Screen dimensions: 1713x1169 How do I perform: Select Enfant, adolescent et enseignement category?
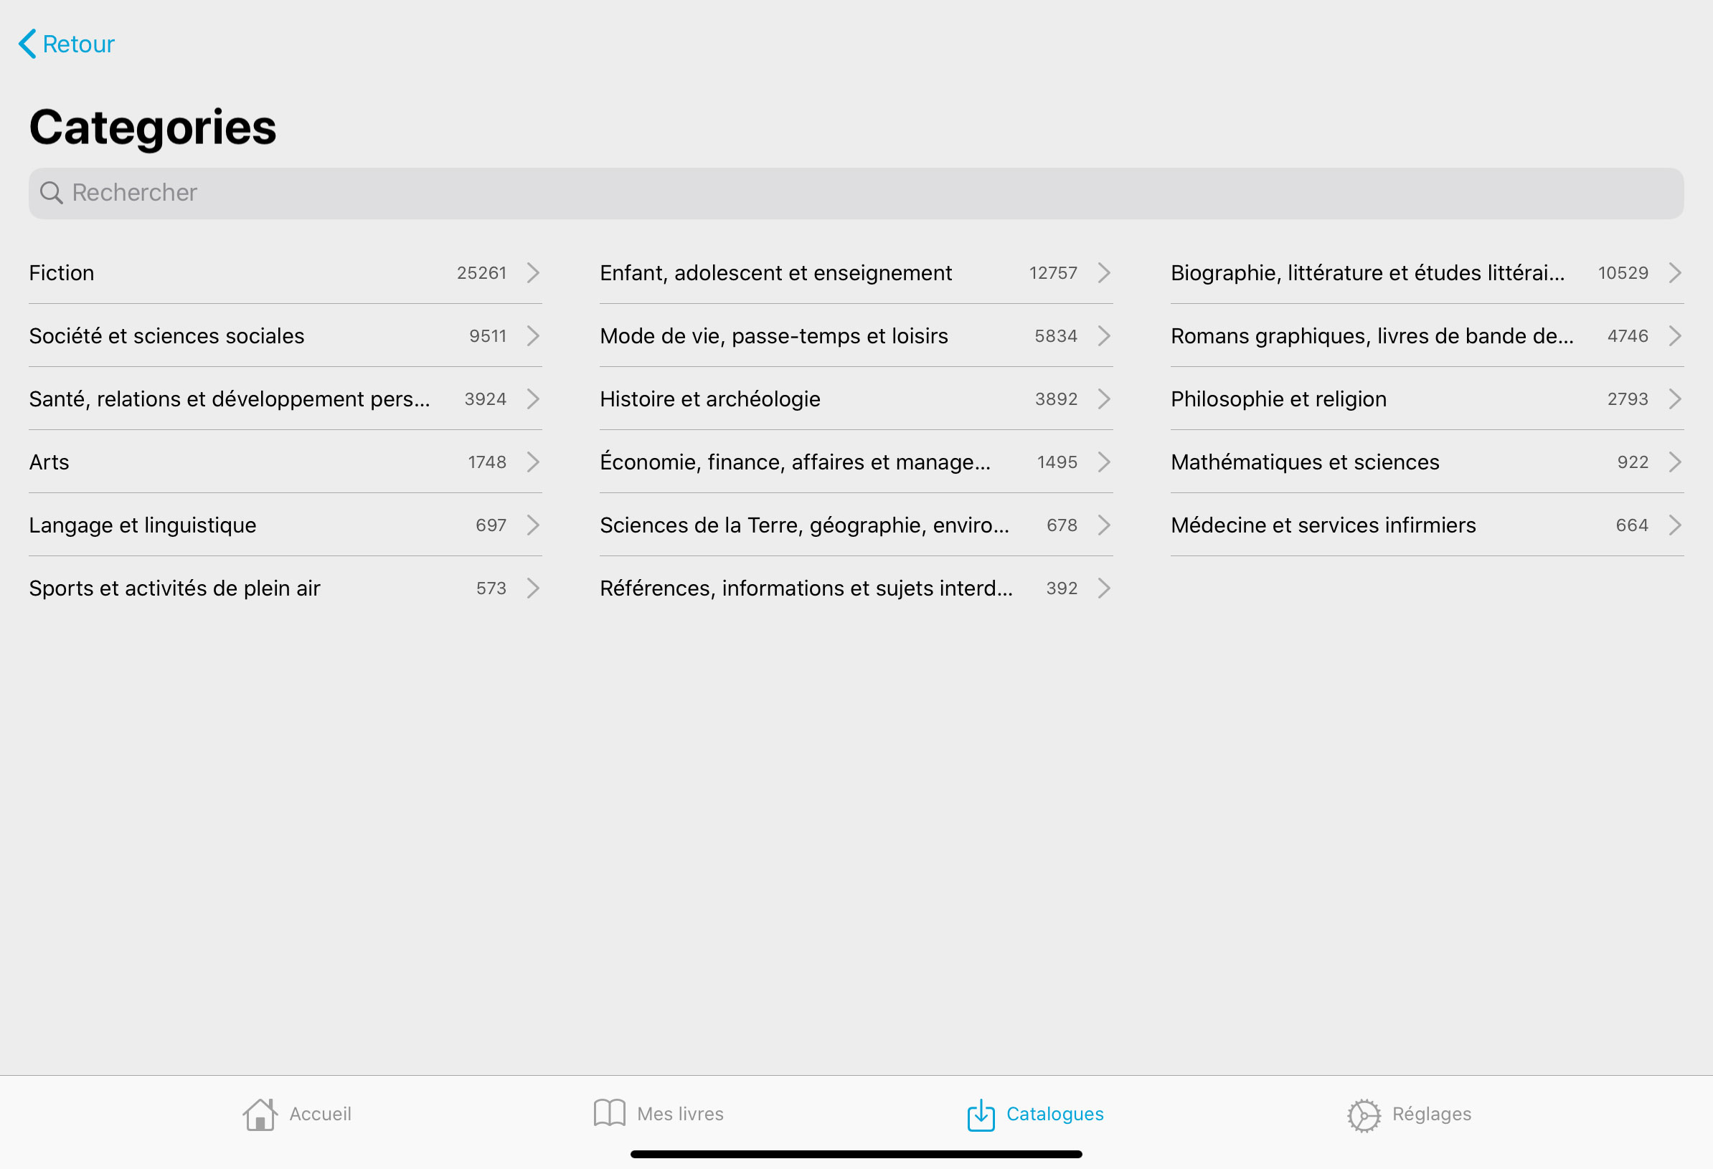click(775, 273)
